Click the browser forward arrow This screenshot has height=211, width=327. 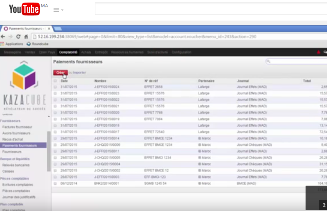click(x=12, y=37)
